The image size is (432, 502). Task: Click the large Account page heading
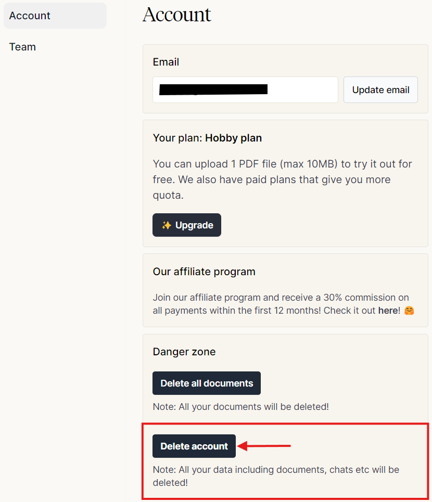tap(177, 15)
